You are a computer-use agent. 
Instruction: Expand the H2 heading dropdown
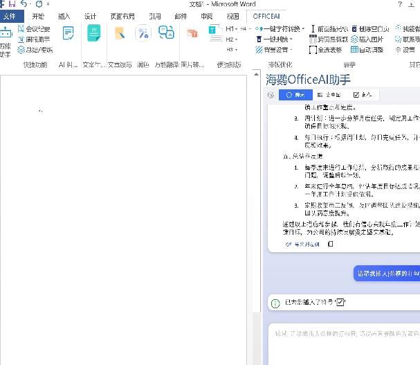[x=232, y=39]
